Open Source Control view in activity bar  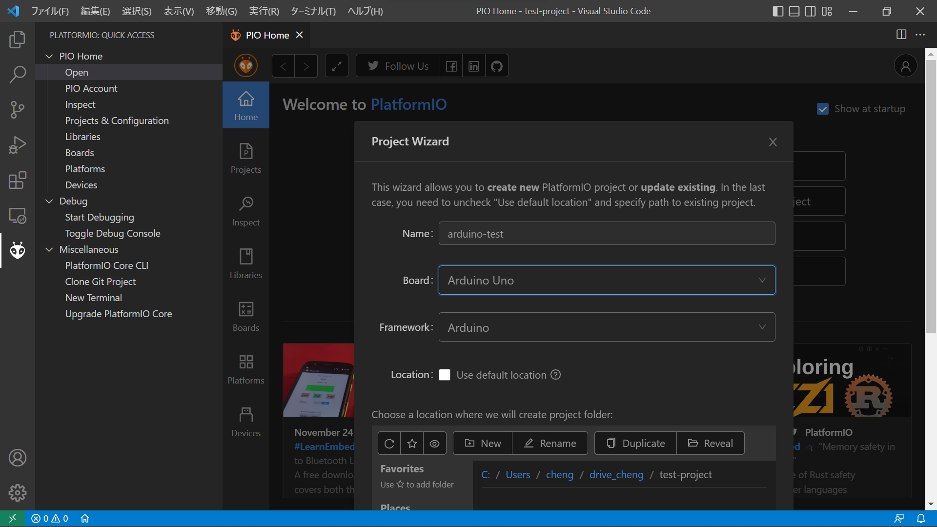tap(18, 110)
